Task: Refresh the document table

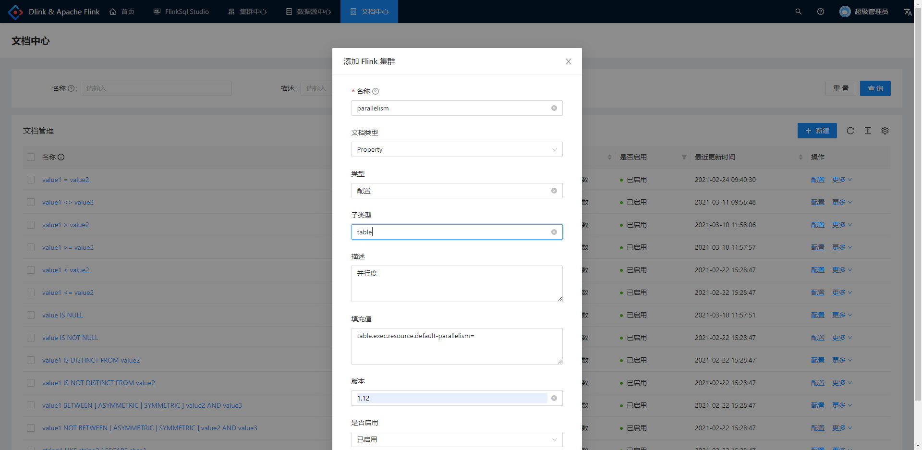Action: pyautogui.click(x=850, y=131)
